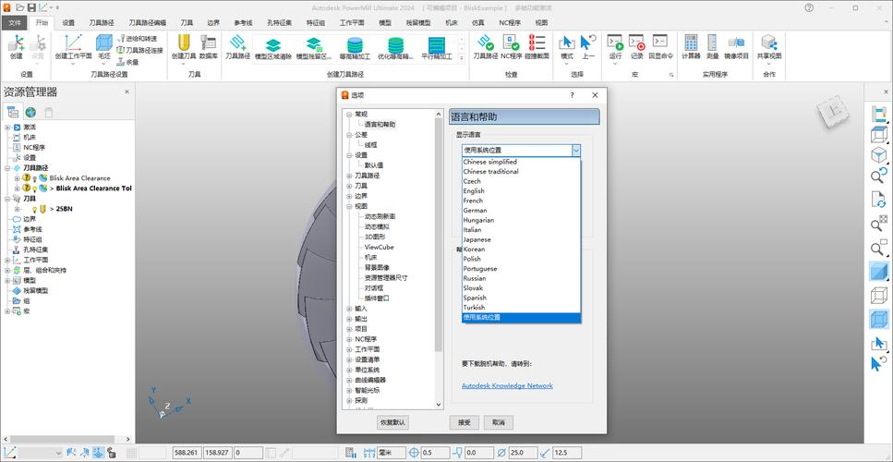Switch to the NC程序 ribbon tab
The width and height of the screenshot is (893, 462).
510,23
